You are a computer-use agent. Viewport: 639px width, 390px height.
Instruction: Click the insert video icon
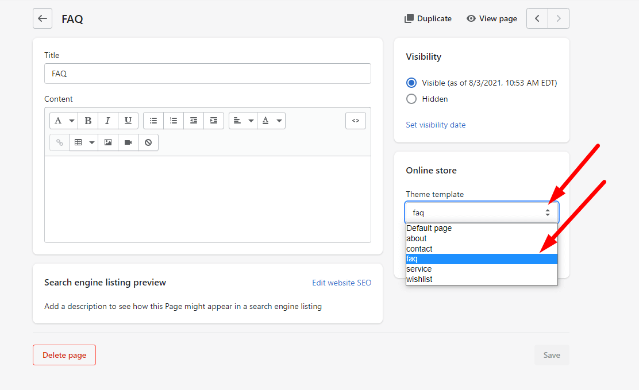tap(128, 142)
